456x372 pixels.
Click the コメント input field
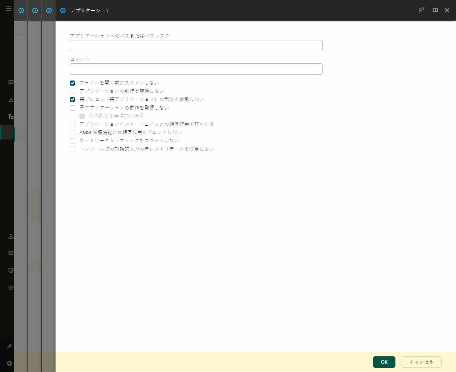[x=196, y=69]
